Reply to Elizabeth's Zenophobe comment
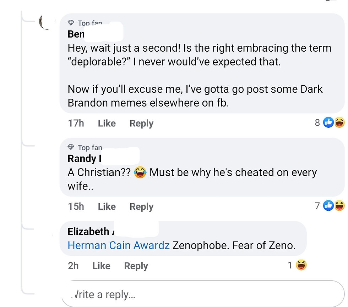The width and height of the screenshot is (348, 307). (136, 266)
